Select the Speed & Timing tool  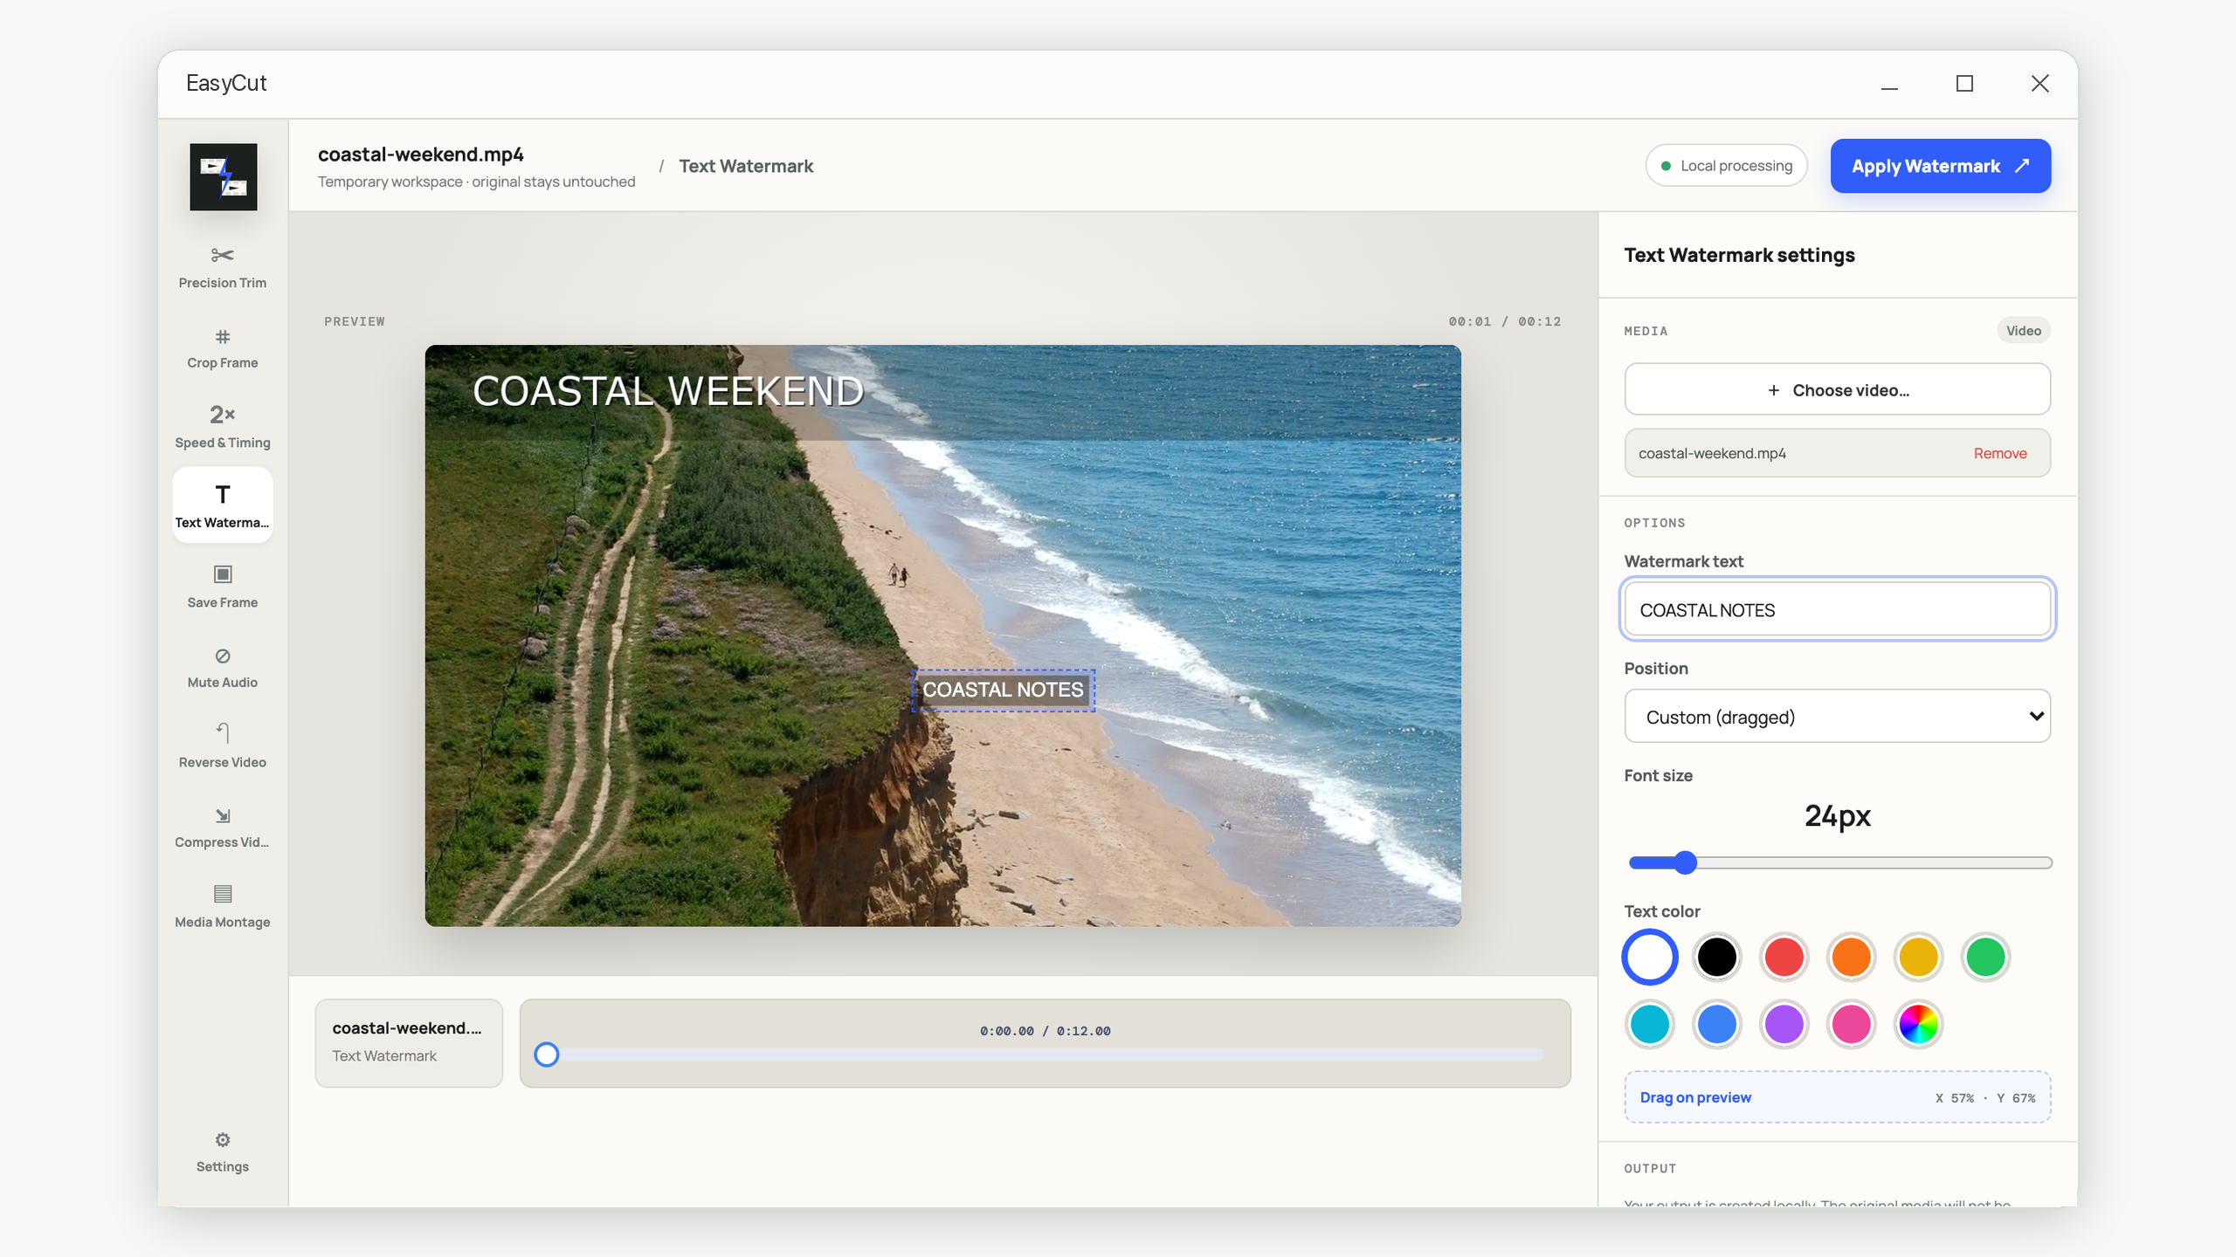(223, 426)
